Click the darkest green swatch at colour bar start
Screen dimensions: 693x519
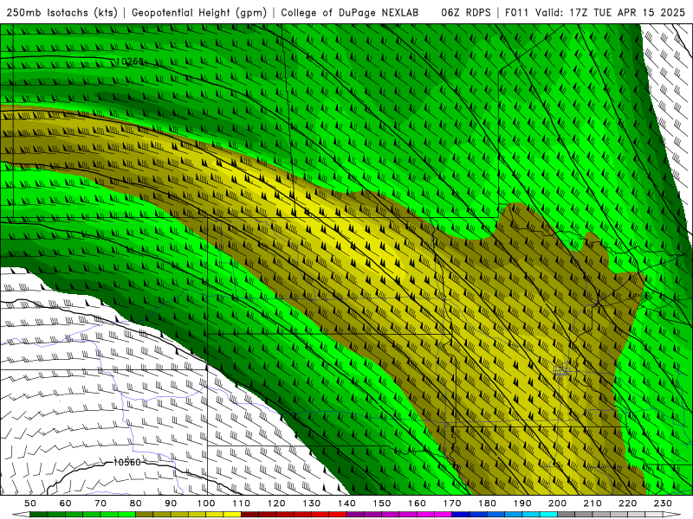[x=39, y=515]
